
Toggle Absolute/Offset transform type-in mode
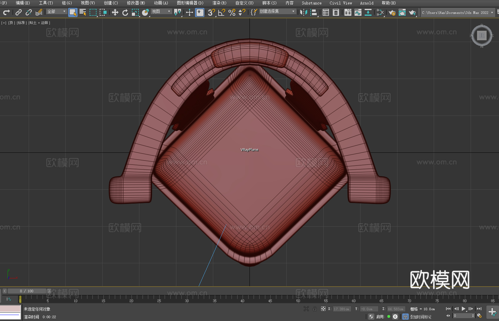[x=323, y=309]
